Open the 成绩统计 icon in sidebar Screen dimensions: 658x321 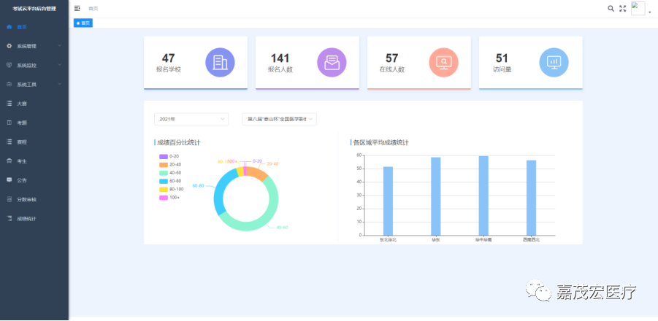coord(9,218)
